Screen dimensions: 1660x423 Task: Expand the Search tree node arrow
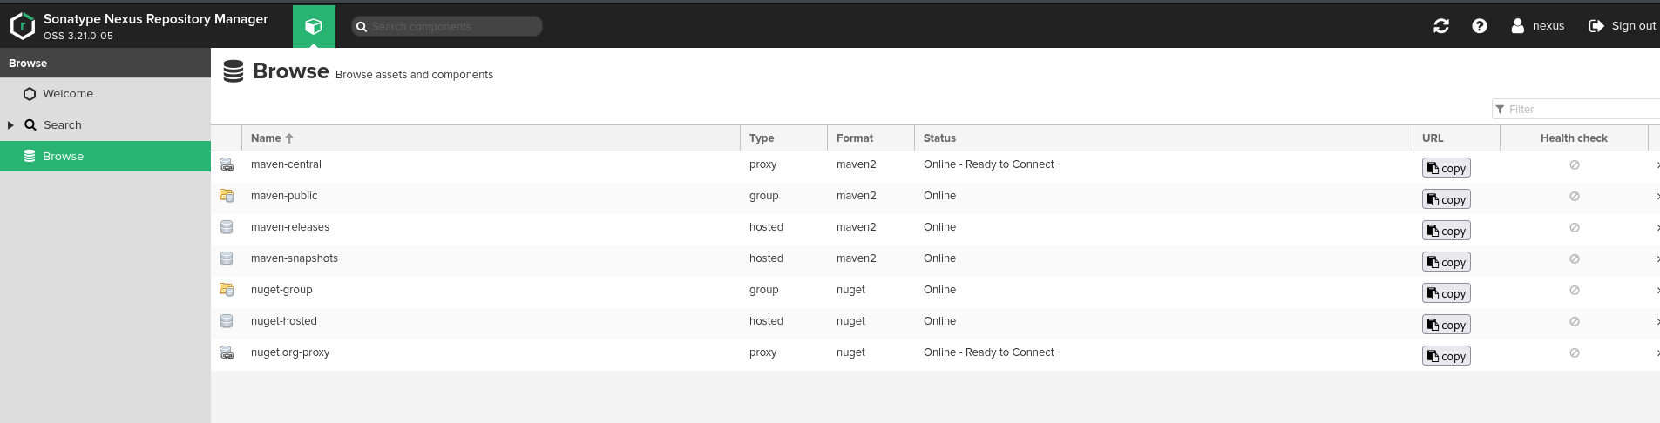tap(10, 125)
